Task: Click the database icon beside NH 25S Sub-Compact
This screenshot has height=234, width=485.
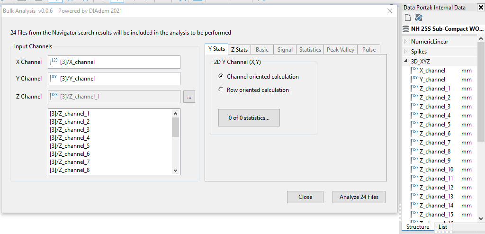Action: pos(405,29)
